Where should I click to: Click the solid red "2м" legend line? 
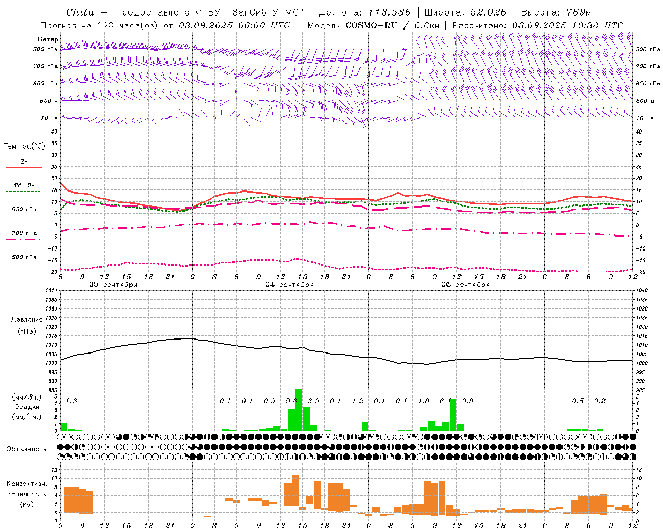click(24, 167)
